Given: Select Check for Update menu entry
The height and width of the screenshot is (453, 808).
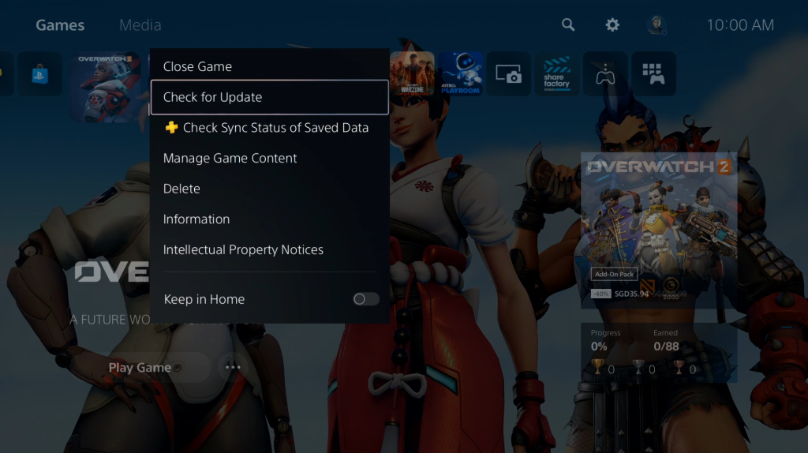Looking at the screenshot, I should (x=270, y=97).
